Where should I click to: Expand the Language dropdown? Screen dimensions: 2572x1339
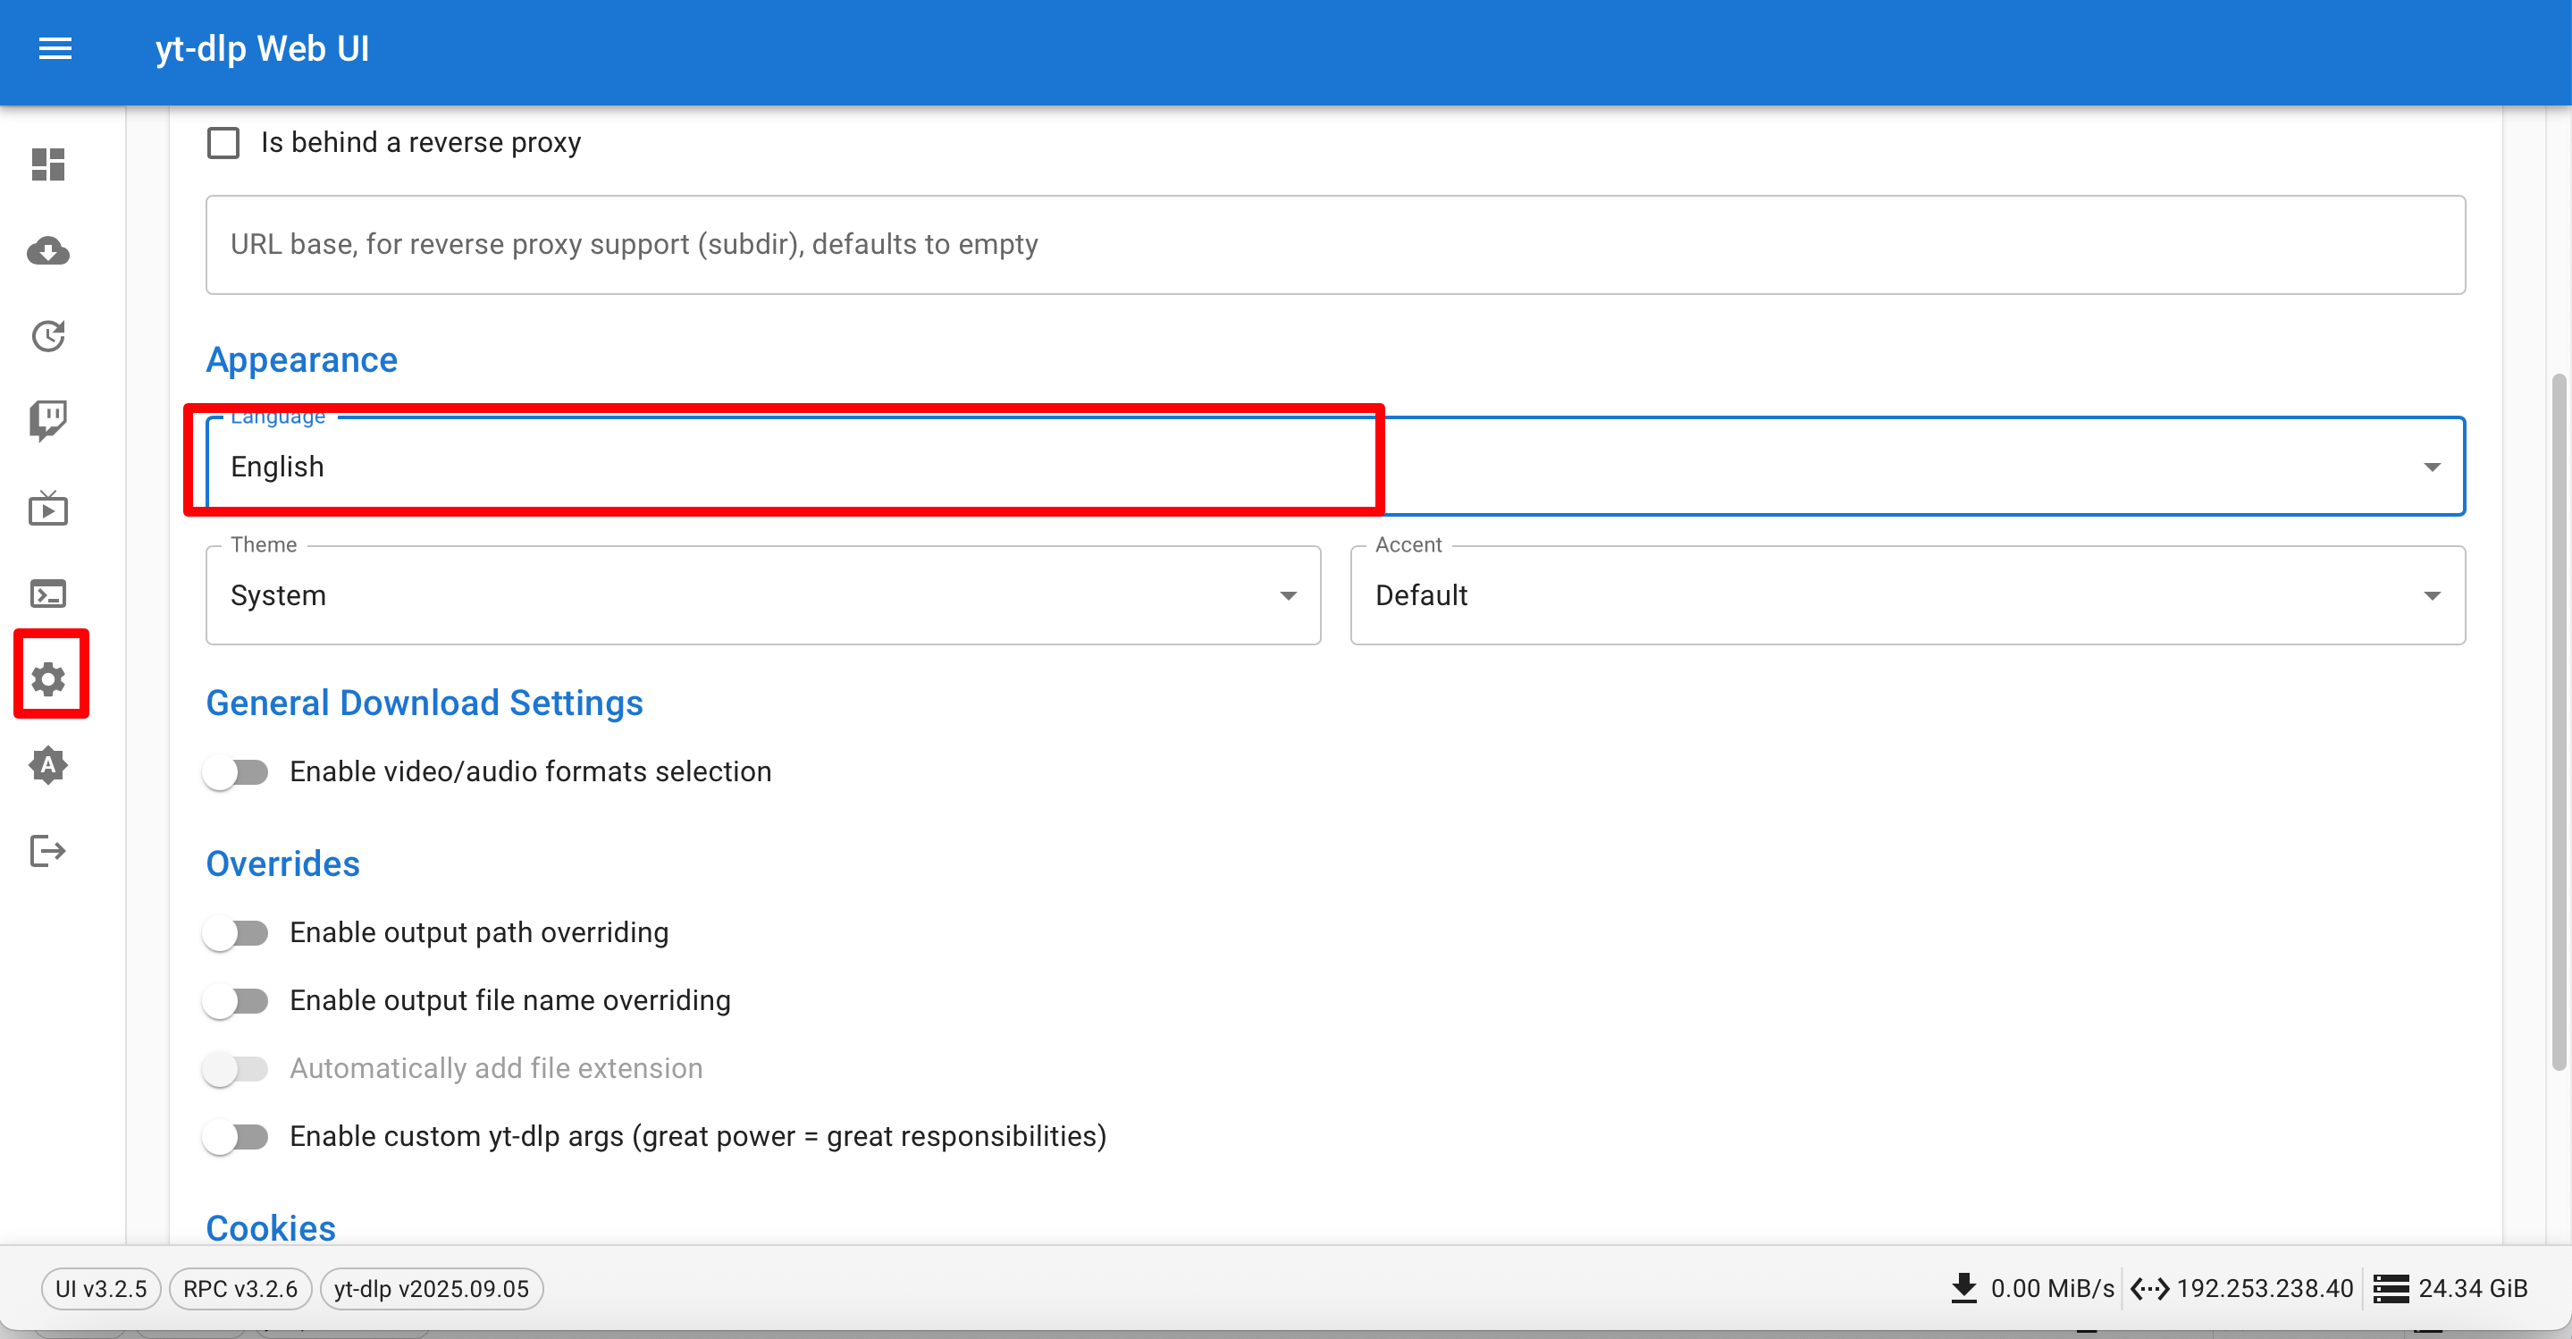pyautogui.click(x=1334, y=467)
